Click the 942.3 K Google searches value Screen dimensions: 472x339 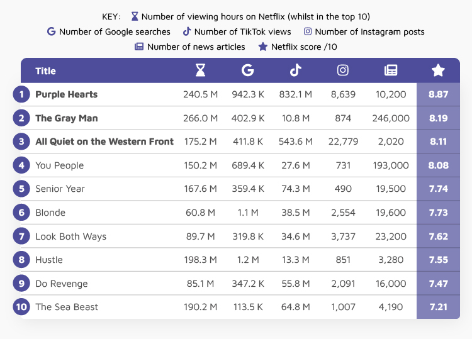(248, 94)
